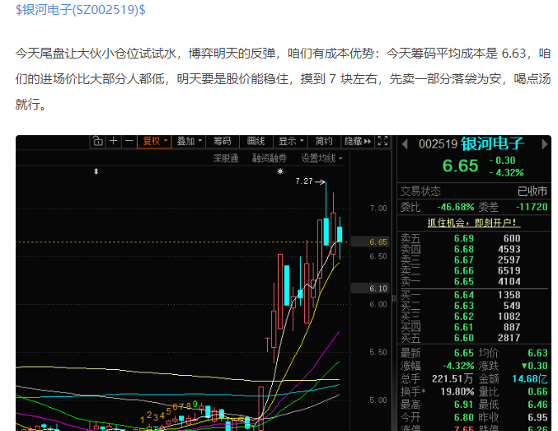Open the 复权 dropdown
This screenshot has height=431, width=558.
tap(154, 141)
